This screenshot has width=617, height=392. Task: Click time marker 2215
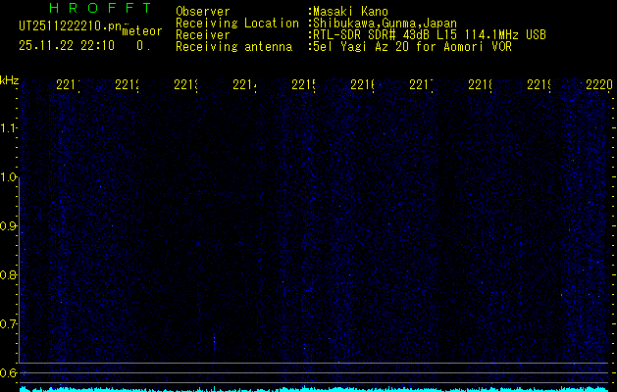click(x=303, y=84)
